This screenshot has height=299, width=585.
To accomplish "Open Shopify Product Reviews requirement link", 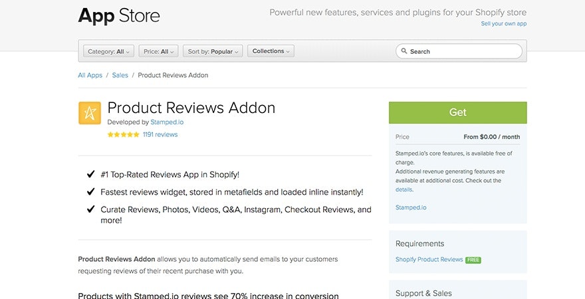I will (429, 260).
